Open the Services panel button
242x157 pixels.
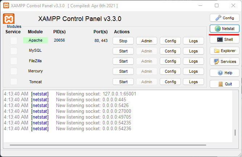(225, 62)
